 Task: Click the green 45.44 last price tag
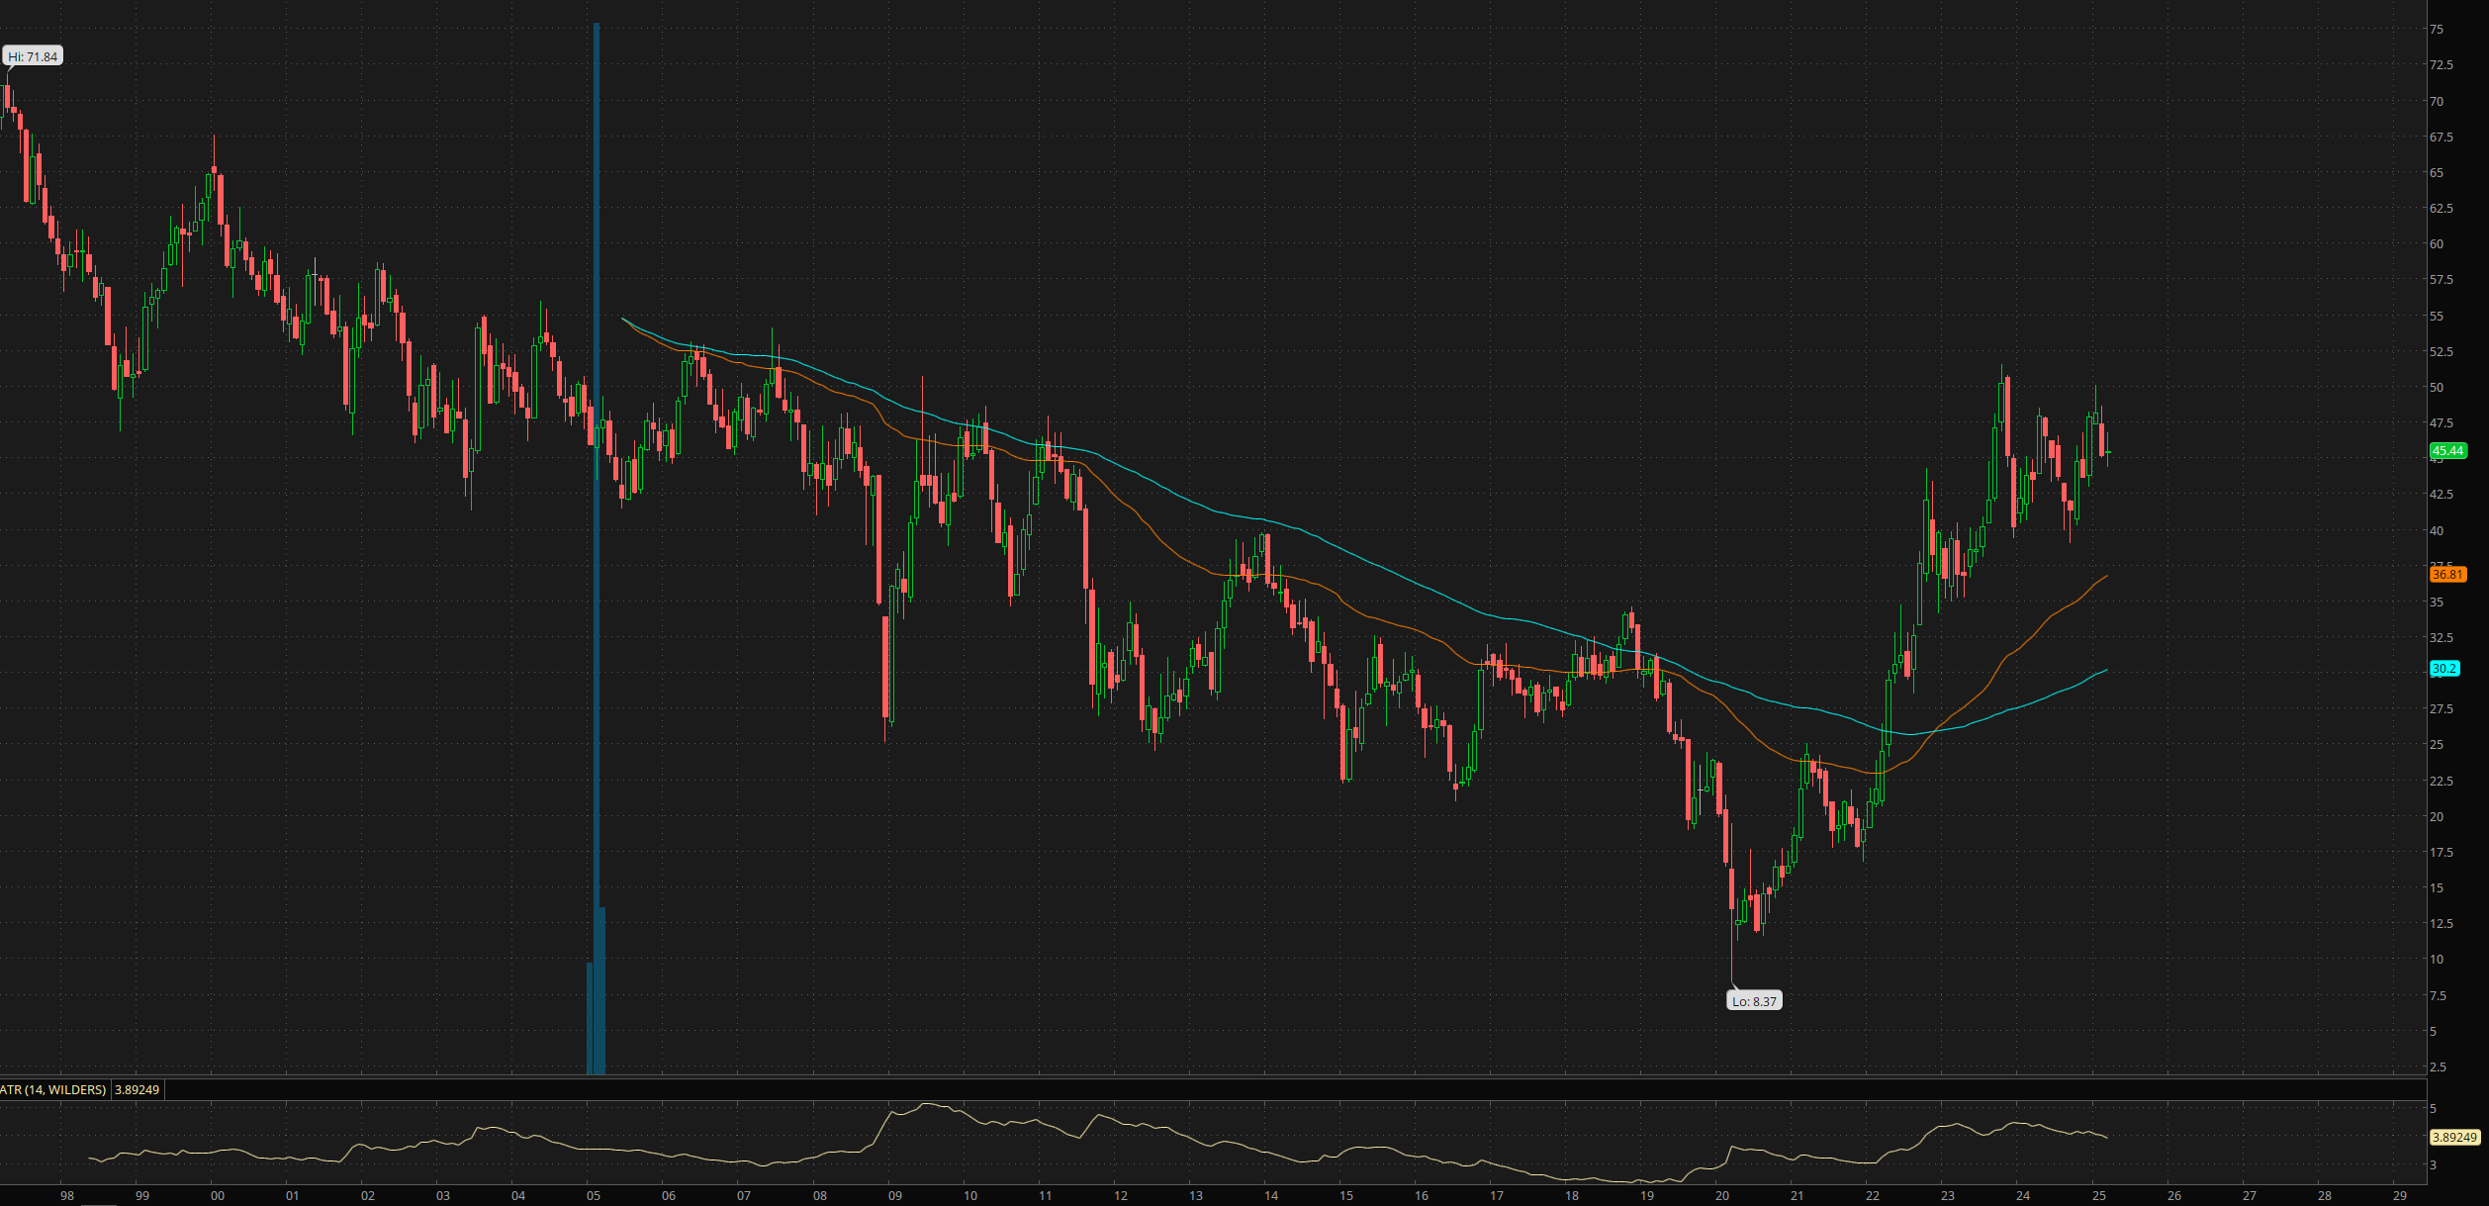2447,451
